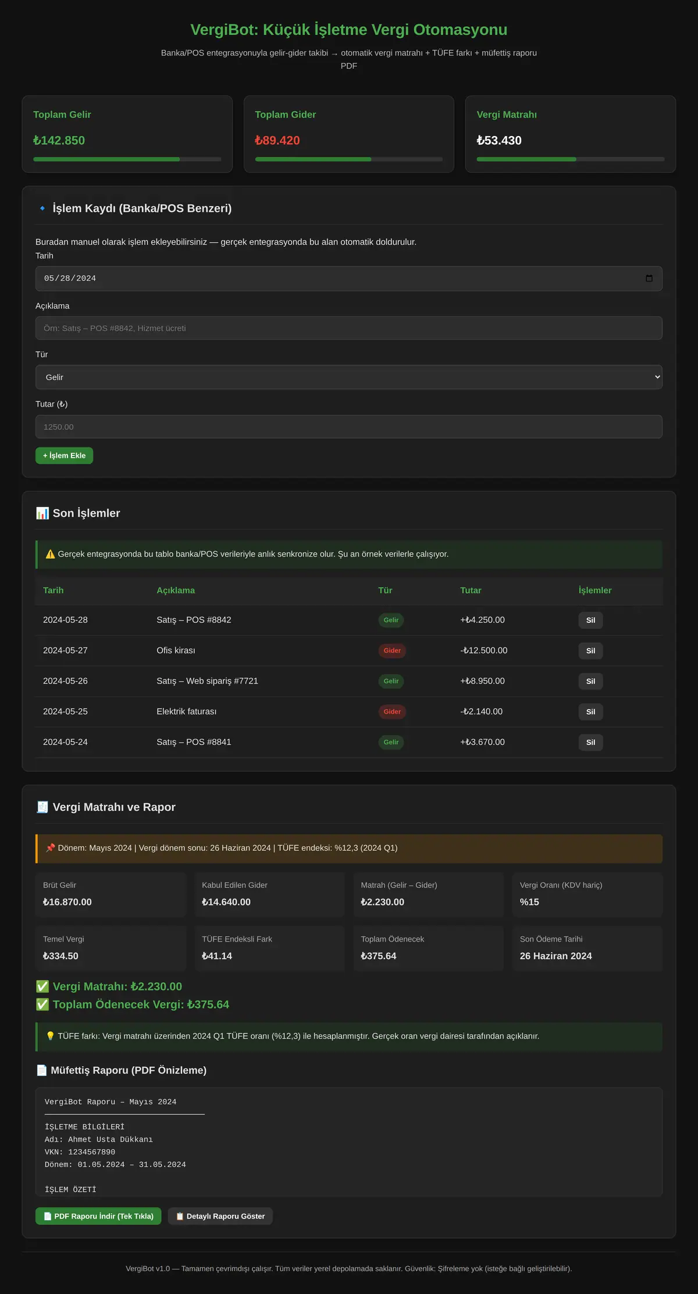Open the Tür dropdown showing Gelir
This screenshot has width=698, height=1294.
tap(349, 377)
